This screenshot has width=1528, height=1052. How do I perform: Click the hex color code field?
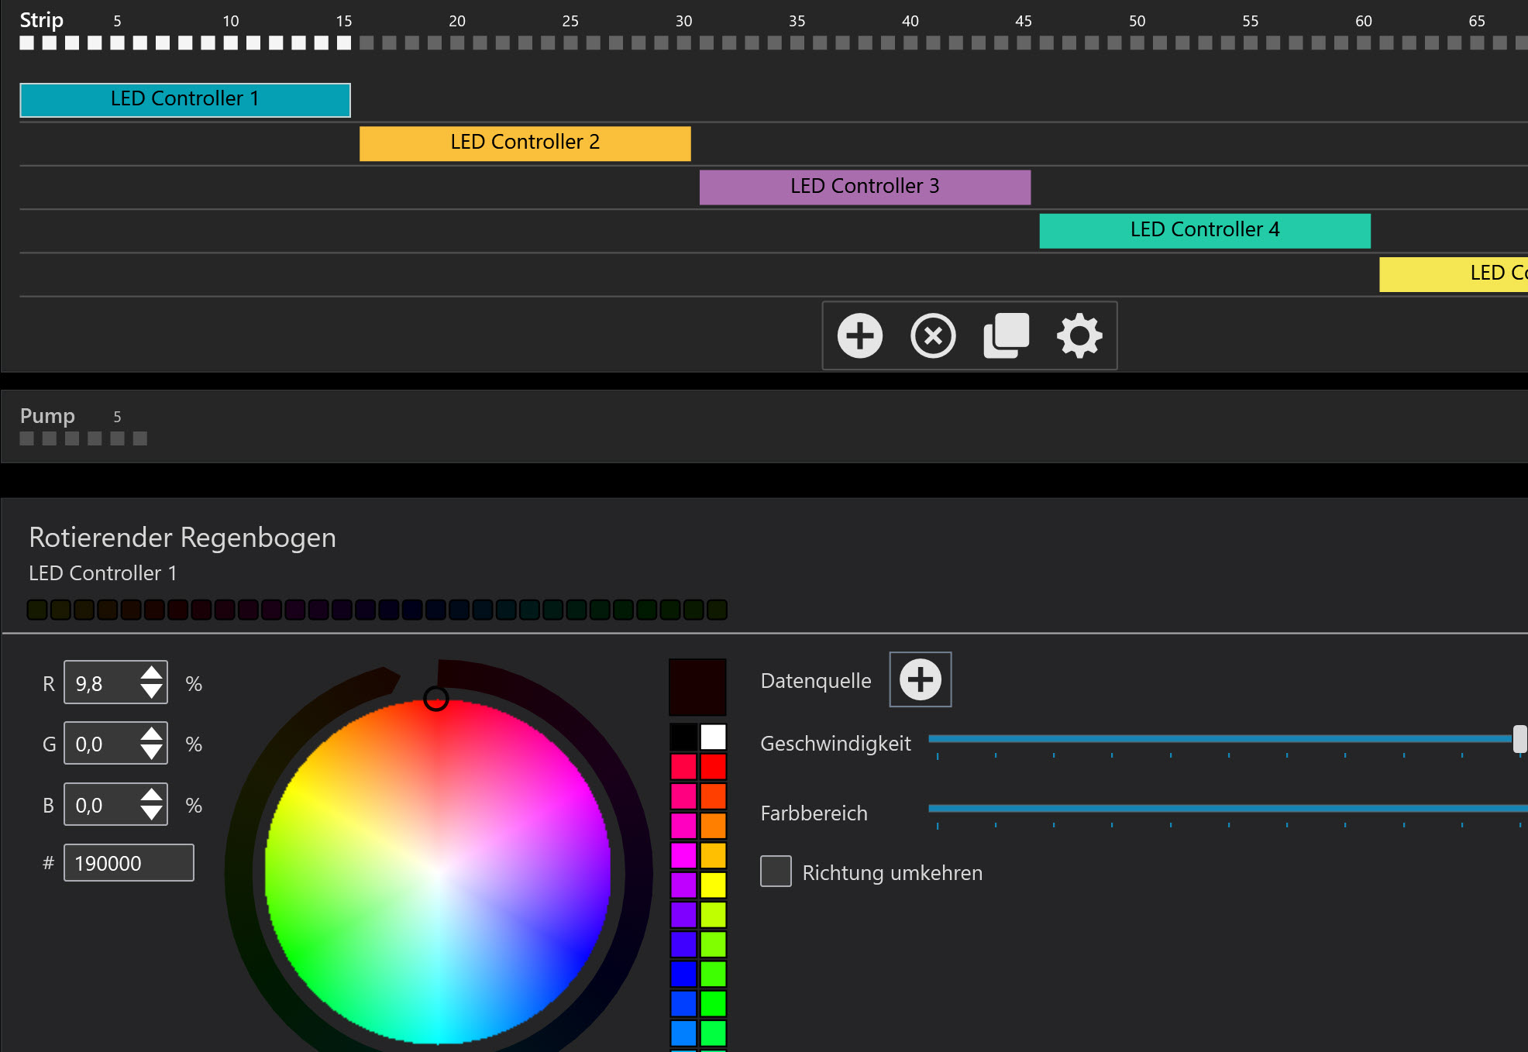click(x=129, y=863)
